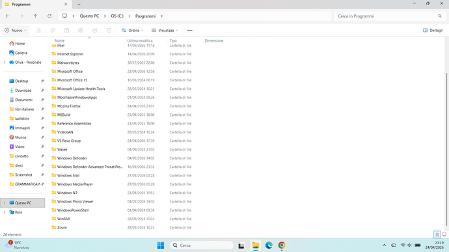Open the Nuovo dropdown menu
Screen dimensions: 449x252
pos(16,30)
